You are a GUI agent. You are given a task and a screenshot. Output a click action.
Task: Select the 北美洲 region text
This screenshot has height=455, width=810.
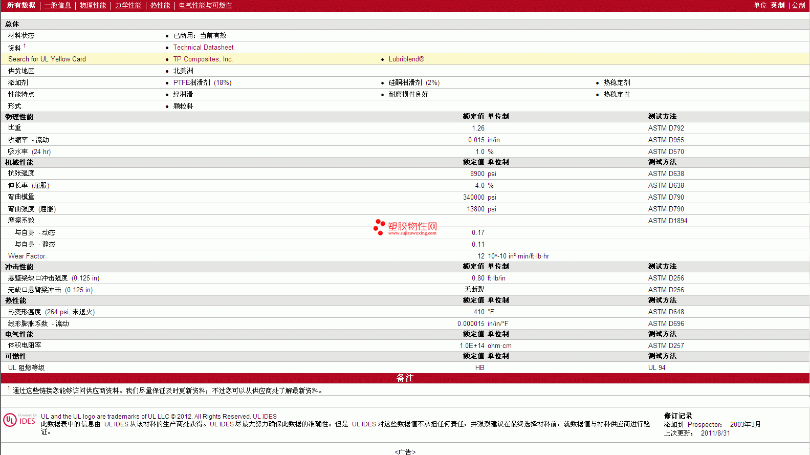click(x=183, y=71)
